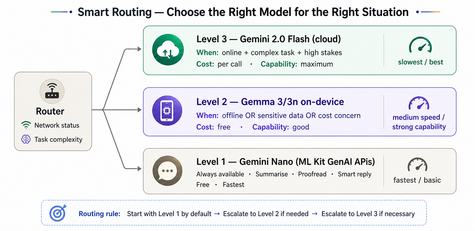Select the purple medium speed gauge icon
475x231 pixels.
[419, 103]
